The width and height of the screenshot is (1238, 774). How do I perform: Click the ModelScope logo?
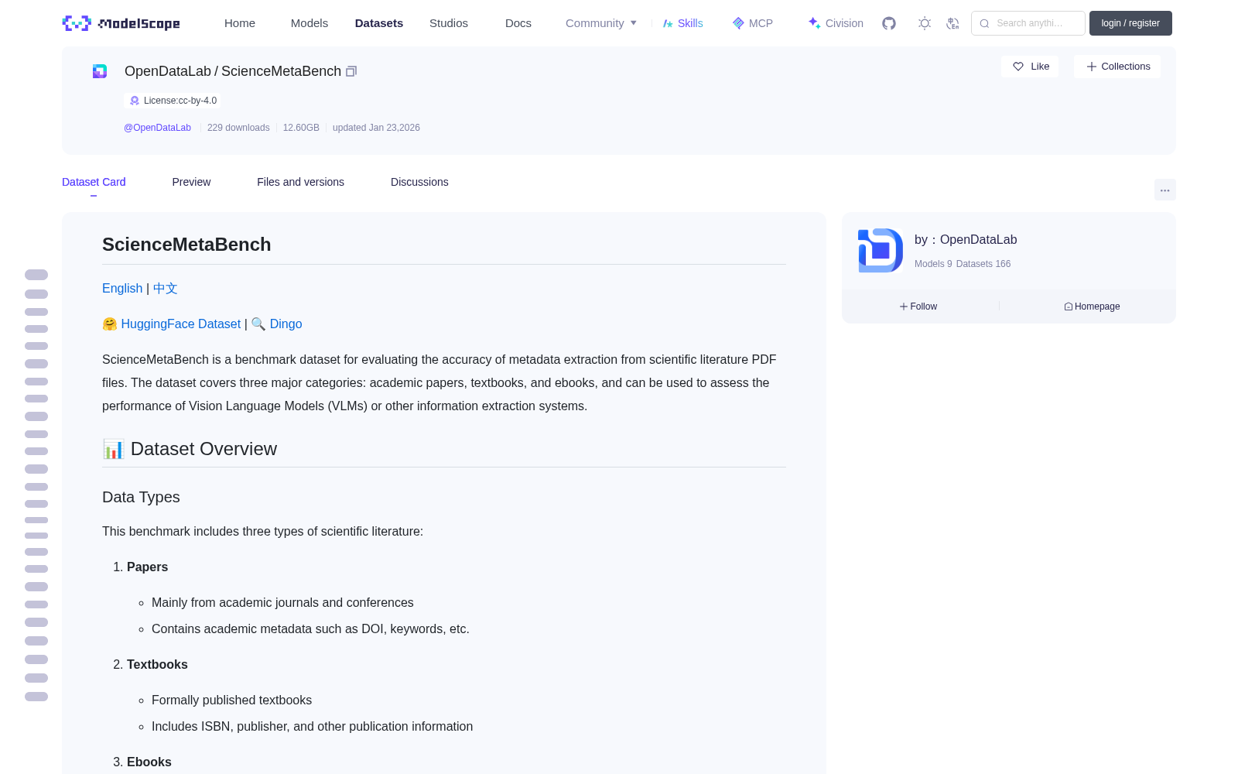(121, 23)
